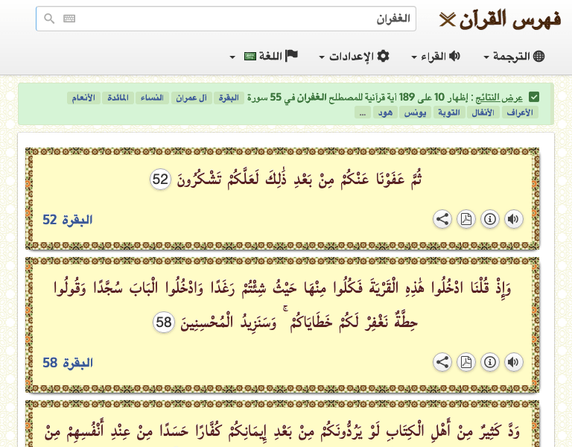Open info icon for Al-Baqarah verse 58
Image resolution: width=572 pixels, height=447 pixels.
pos(490,362)
